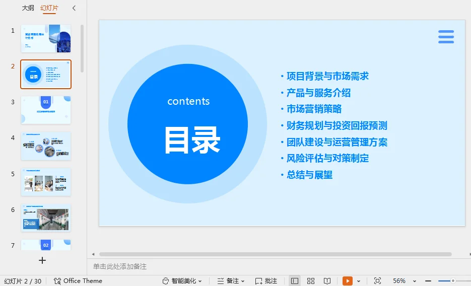The width and height of the screenshot is (471, 286).
Task: Switch to the 幻灯片 slides tab
Action: pyautogui.click(x=49, y=8)
